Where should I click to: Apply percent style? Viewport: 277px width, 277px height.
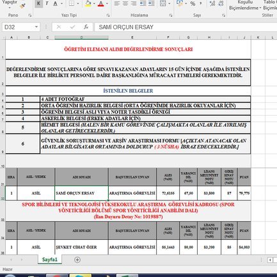coord(193,4)
